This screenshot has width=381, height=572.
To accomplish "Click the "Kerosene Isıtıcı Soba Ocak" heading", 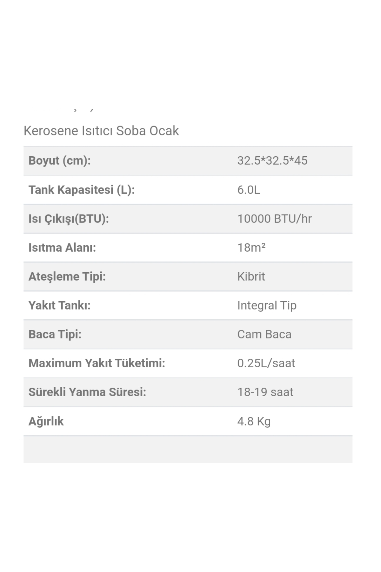I will tap(101, 131).
